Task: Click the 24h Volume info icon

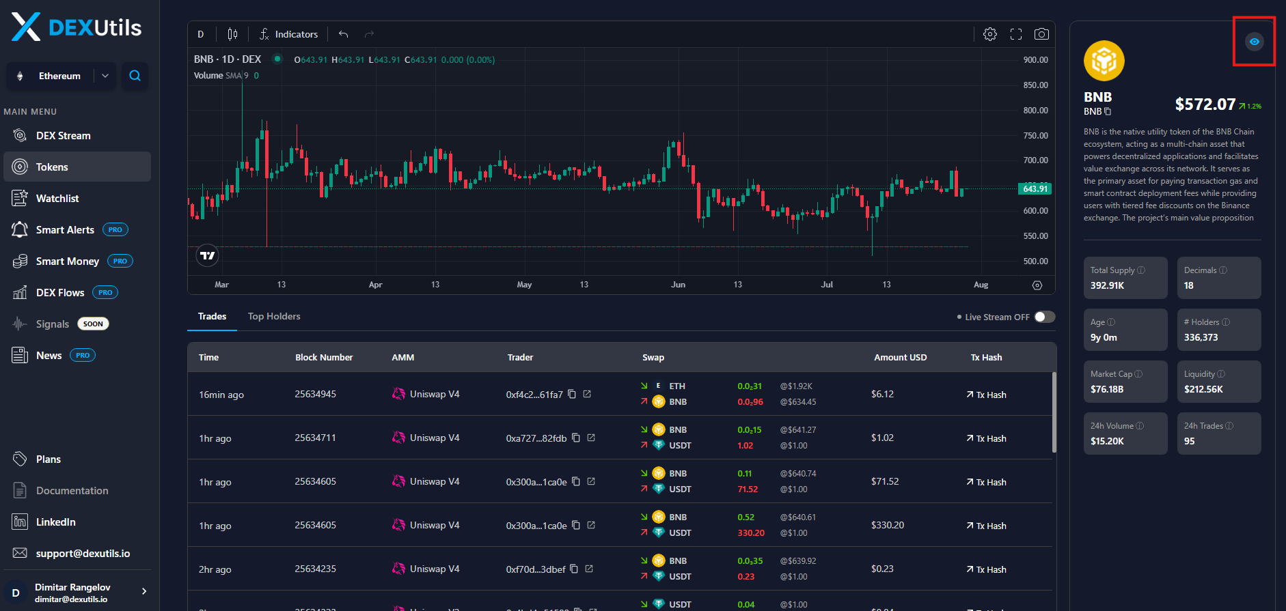Action: coord(1140,426)
